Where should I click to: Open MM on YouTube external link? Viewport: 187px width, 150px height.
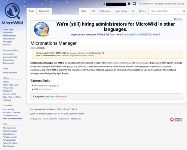click(x=43, y=89)
